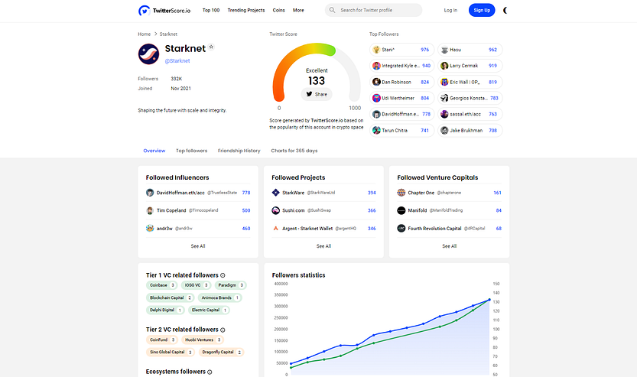The image size is (637, 377).
Task: Click the TwitterScore.io logo
Action: [164, 10]
